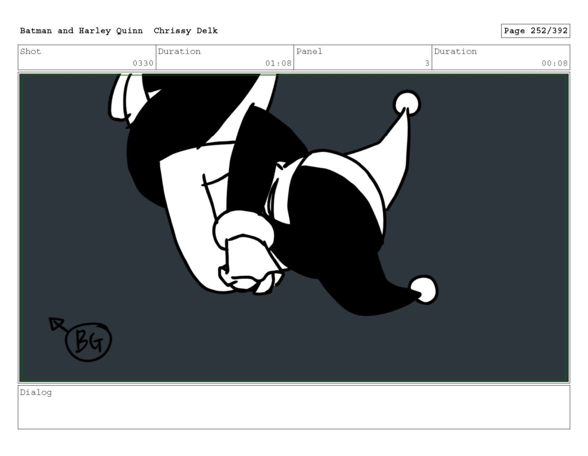This screenshot has width=588, height=456.
Task: Click the title text "Batman and Harley Quinn"
Action: coord(82,31)
